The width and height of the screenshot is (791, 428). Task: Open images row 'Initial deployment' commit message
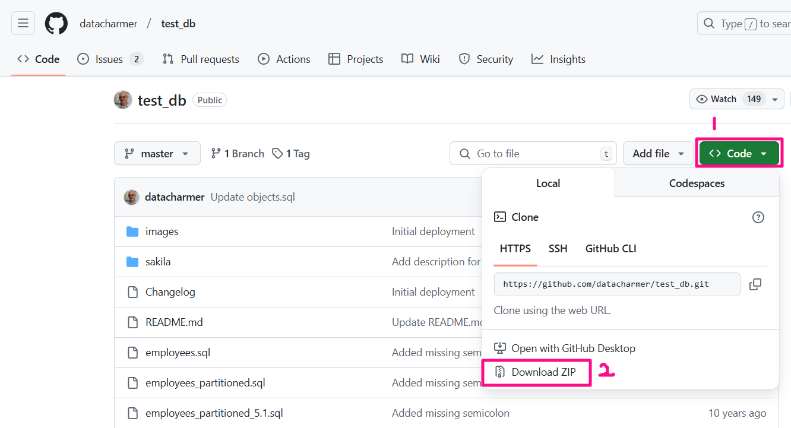(434, 232)
